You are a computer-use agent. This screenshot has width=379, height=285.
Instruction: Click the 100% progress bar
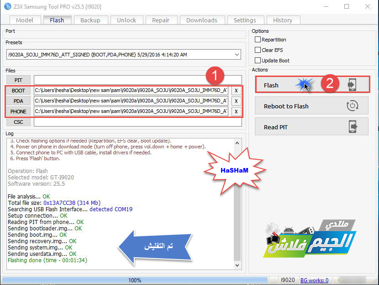click(135, 280)
